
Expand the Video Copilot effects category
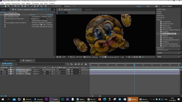pos(157,10)
